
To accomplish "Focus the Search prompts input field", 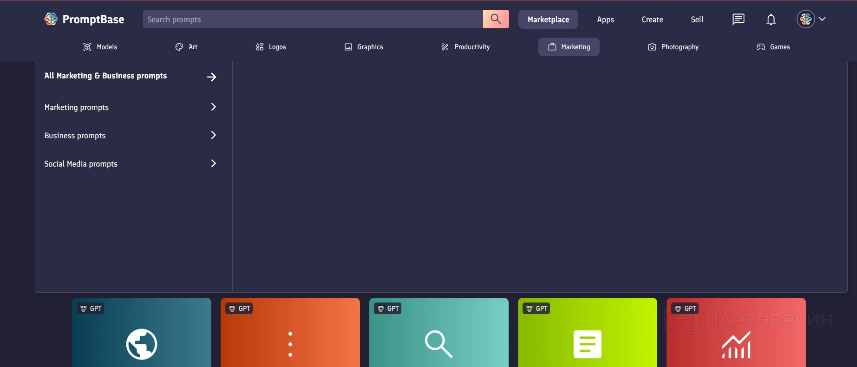I will point(313,19).
